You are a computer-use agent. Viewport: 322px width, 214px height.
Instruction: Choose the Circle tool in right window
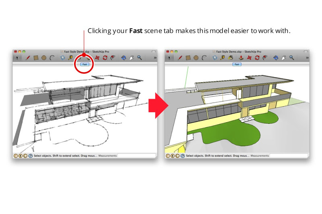tap(196, 58)
